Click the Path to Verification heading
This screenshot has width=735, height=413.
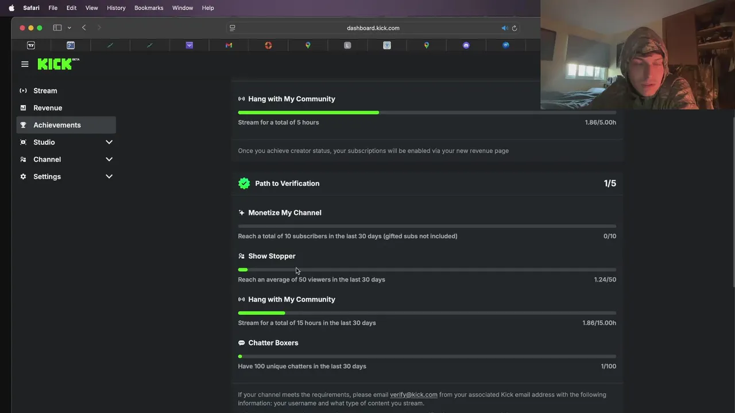pos(287,184)
